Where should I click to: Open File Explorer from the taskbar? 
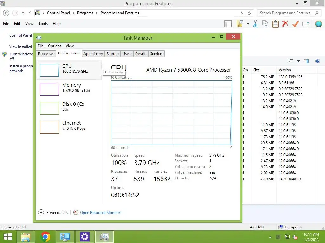pos(25,237)
